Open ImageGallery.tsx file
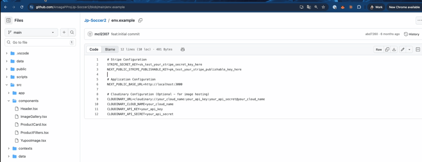Screen dimensions: 422x162 click(x=34, y=117)
